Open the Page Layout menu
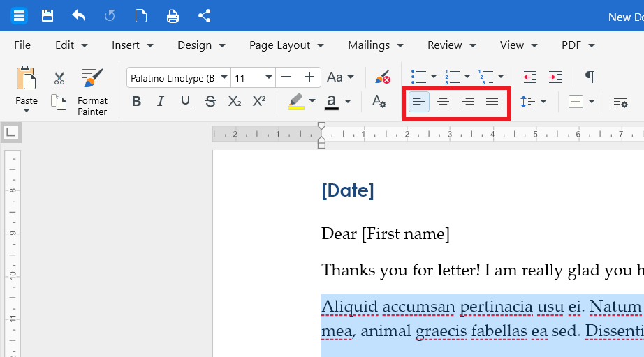Image resolution: width=644 pixels, height=357 pixels. [286, 45]
